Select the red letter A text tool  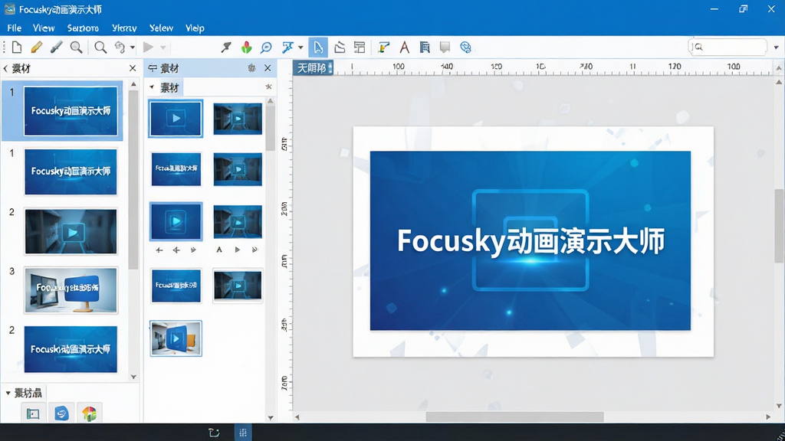coord(405,47)
